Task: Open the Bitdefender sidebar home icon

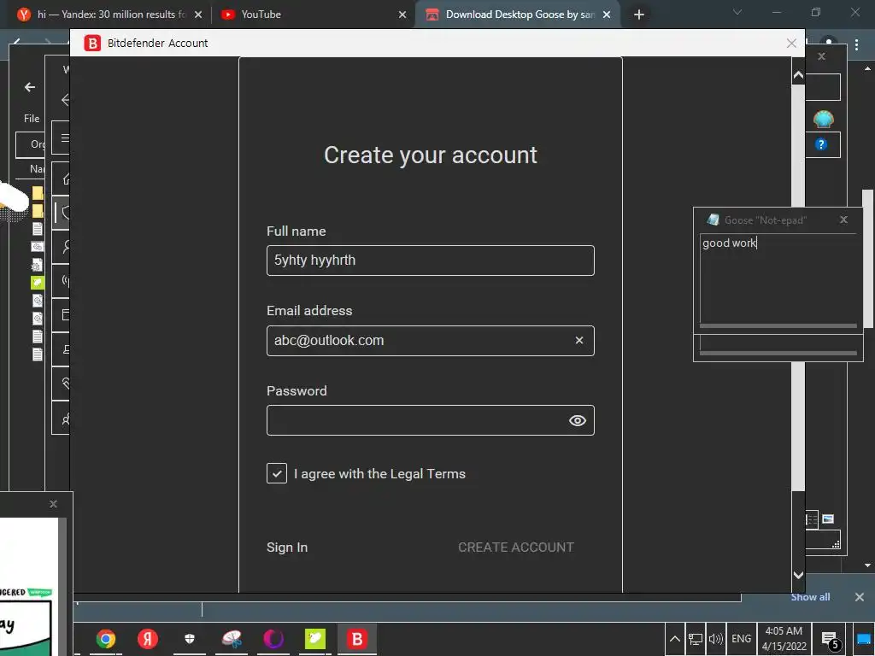Action: coord(65,179)
